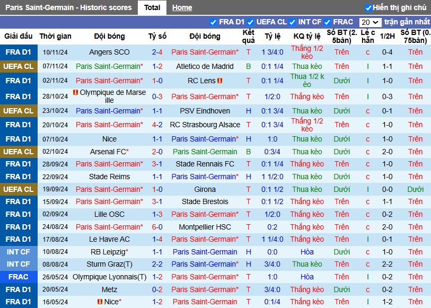This screenshot has height=308, width=431.
Task: Toggle the Hiển thị ghi chú checkbox
Action: [368, 8]
